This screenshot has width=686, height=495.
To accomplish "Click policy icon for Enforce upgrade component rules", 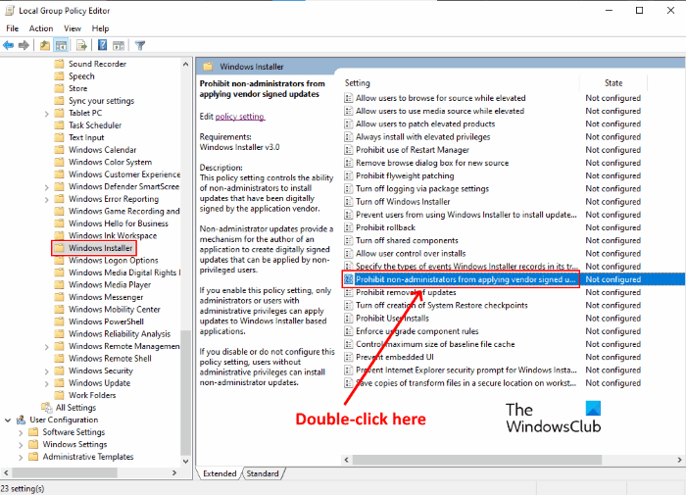I will tap(348, 331).
